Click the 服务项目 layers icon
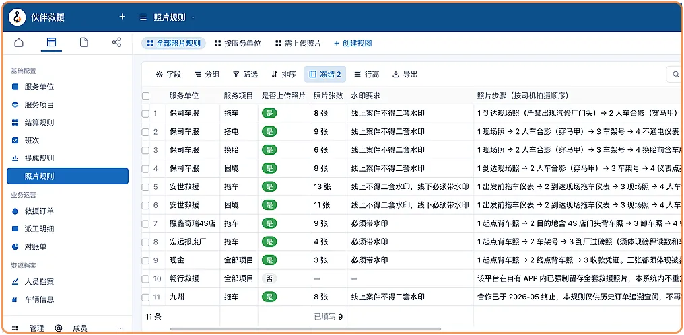 (x=15, y=105)
